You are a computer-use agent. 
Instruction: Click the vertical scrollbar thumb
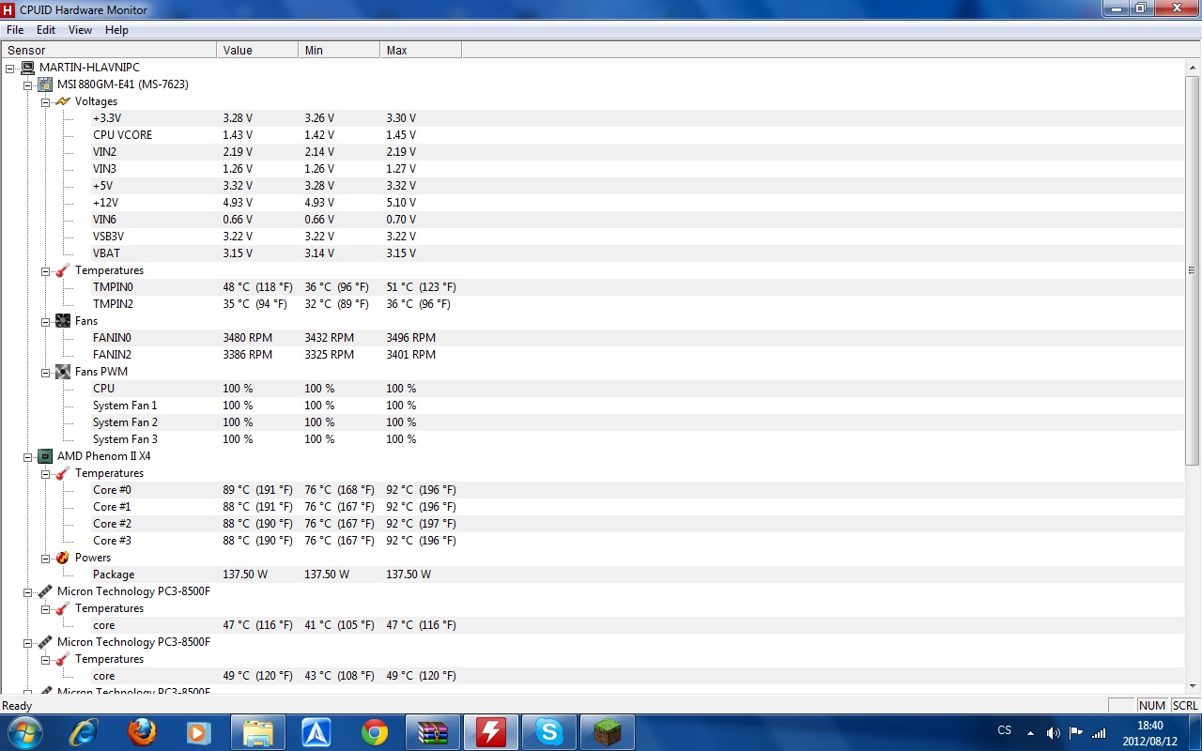pos(1193,269)
